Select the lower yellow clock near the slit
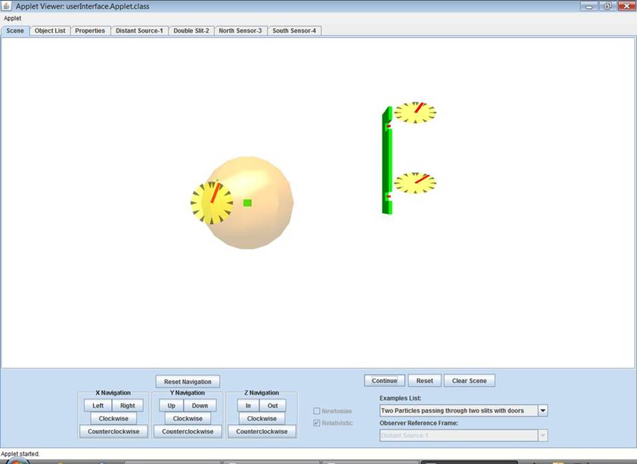The width and height of the screenshot is (637, 464). pyautogui.click(x=415, y=183)
